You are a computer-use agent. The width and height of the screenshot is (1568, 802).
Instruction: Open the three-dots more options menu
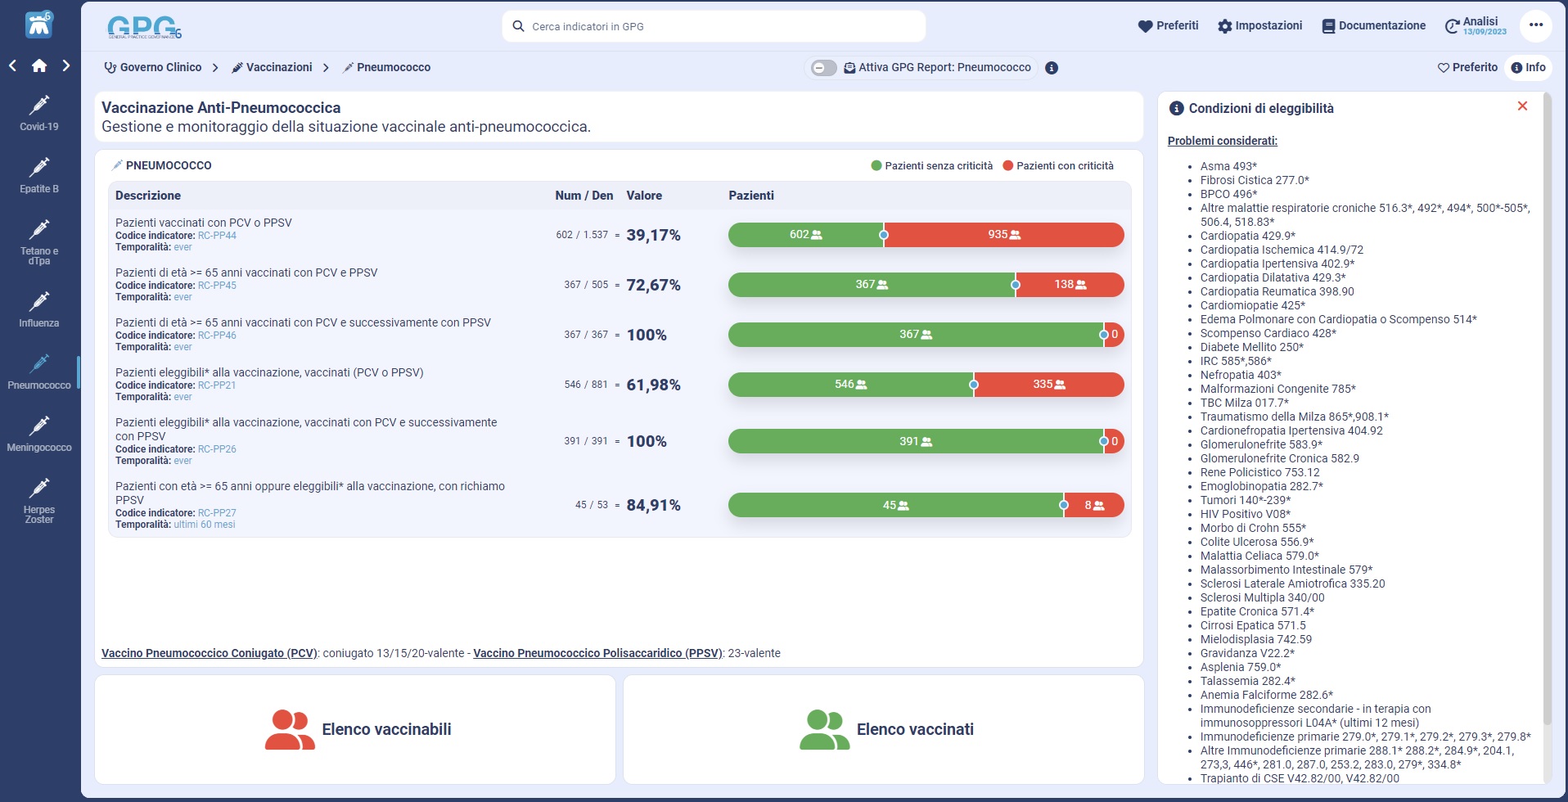coord(1535,25)
